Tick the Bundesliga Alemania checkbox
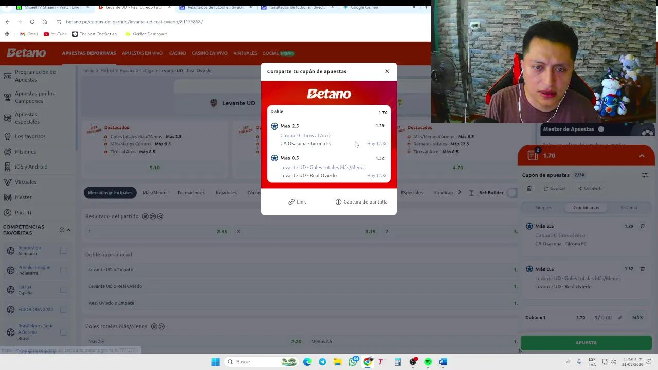658x370 pixels. pyautogui.click(x=63, y=251)
